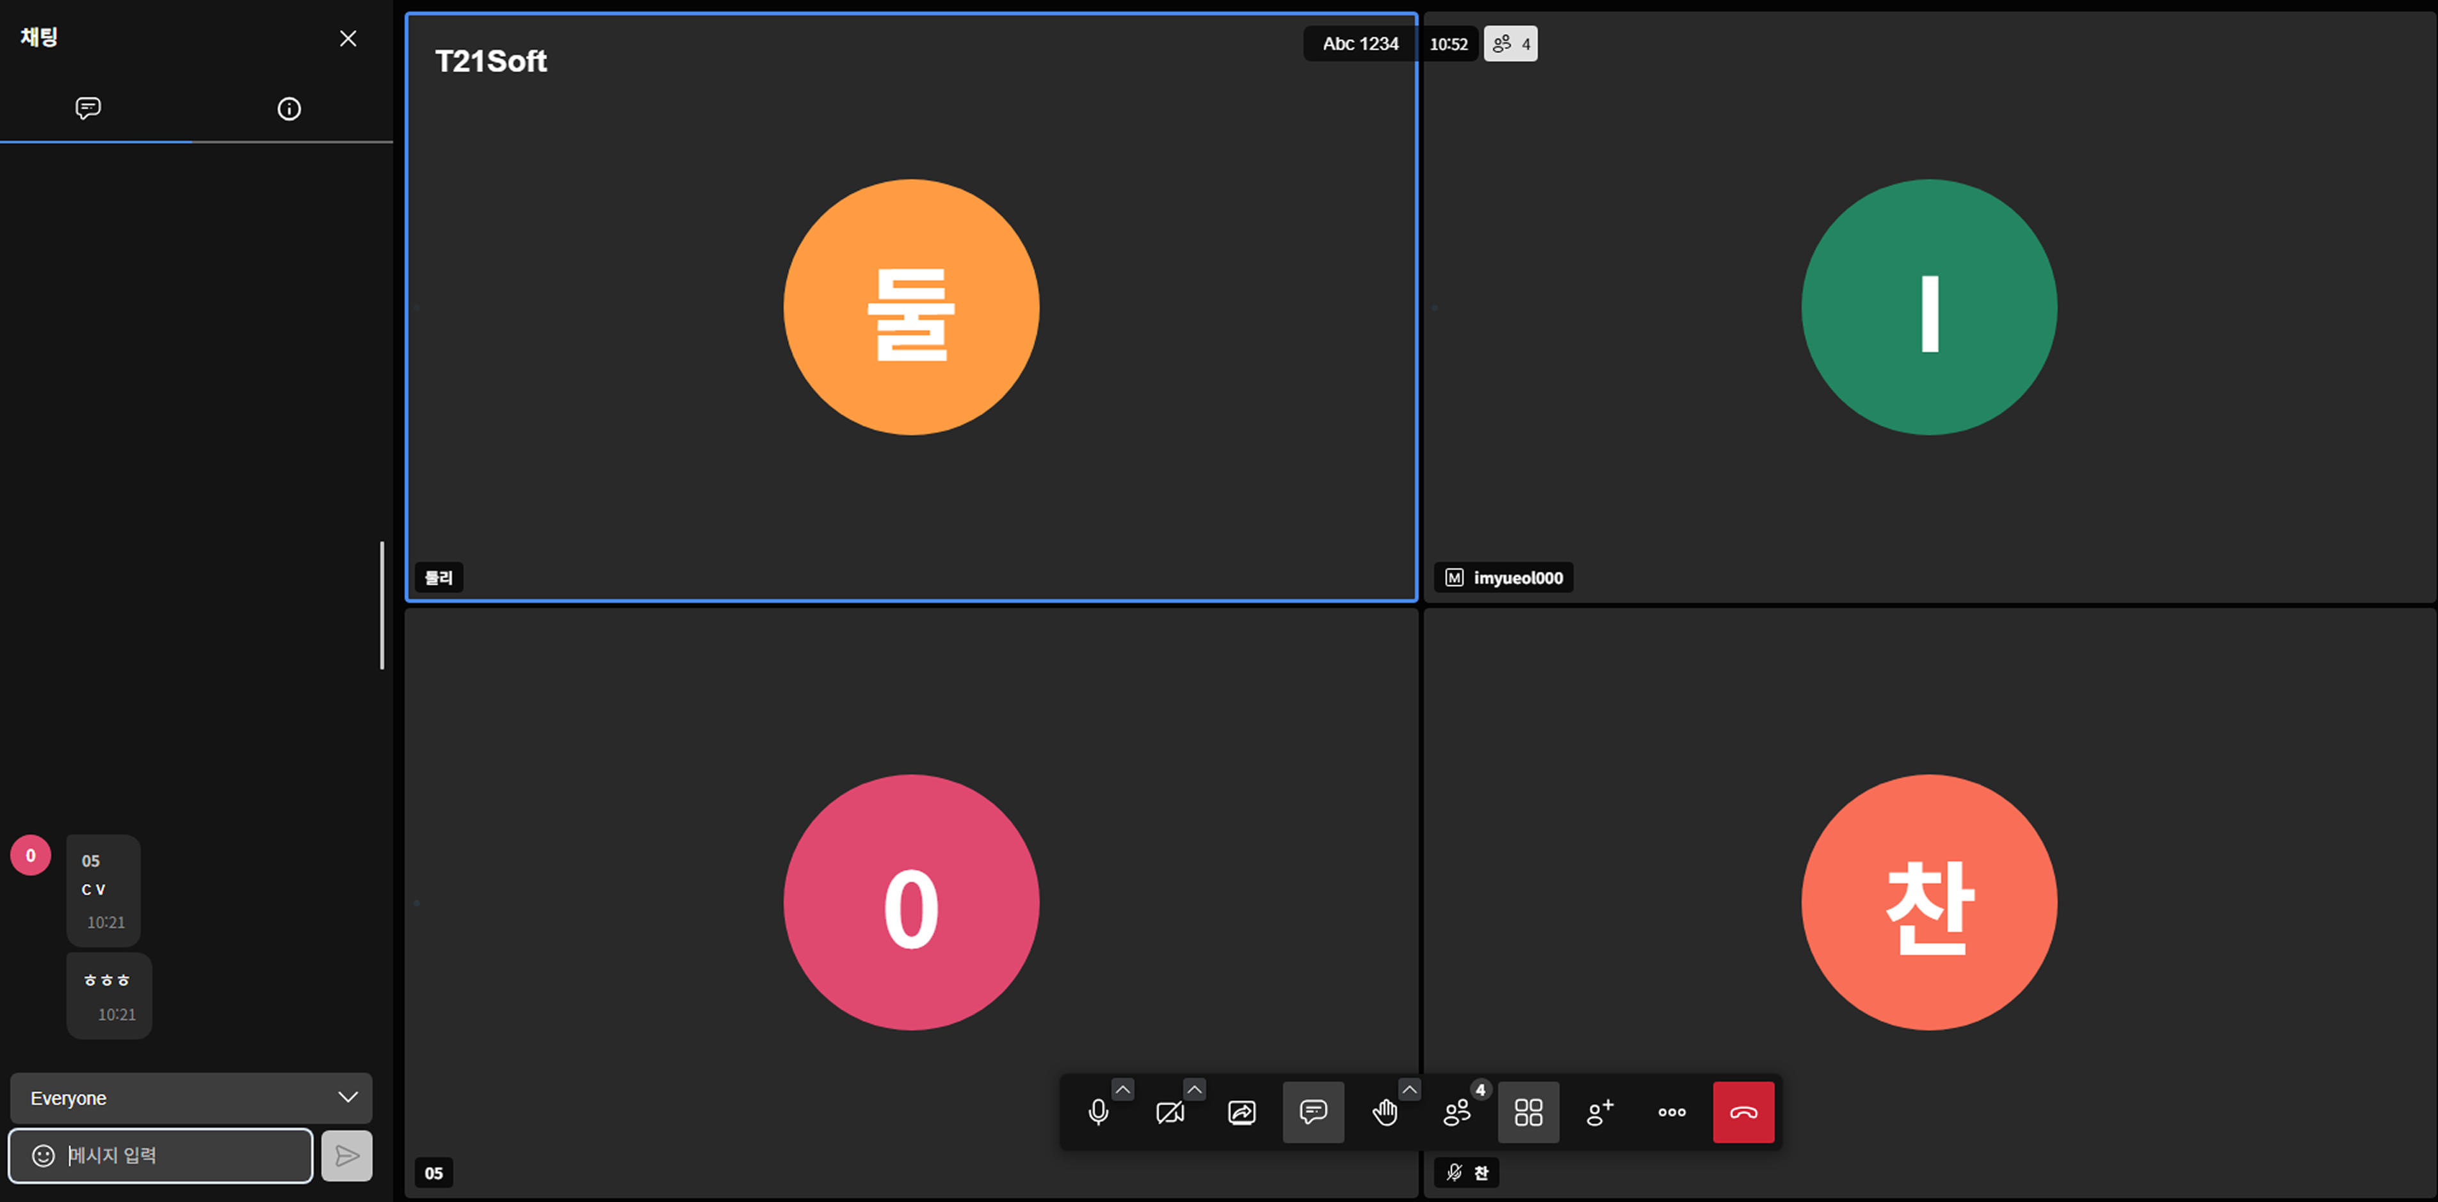Switch tile view layout
This screenshot has width=2438, height=1202.
point(1528,1112)
